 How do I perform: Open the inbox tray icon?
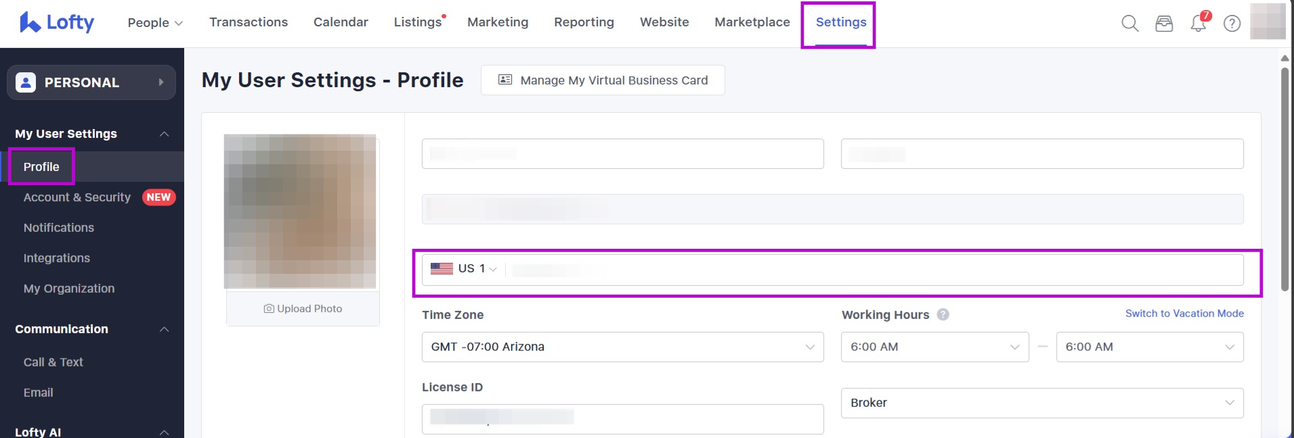tap(1164, 24)
